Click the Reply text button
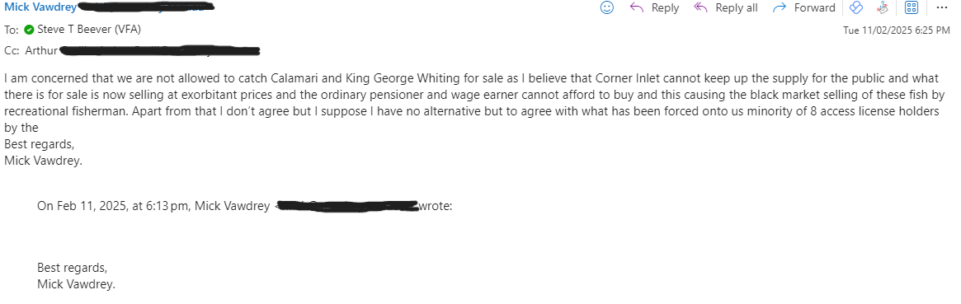This screenshot has width=961, height=304. point(665,8)
